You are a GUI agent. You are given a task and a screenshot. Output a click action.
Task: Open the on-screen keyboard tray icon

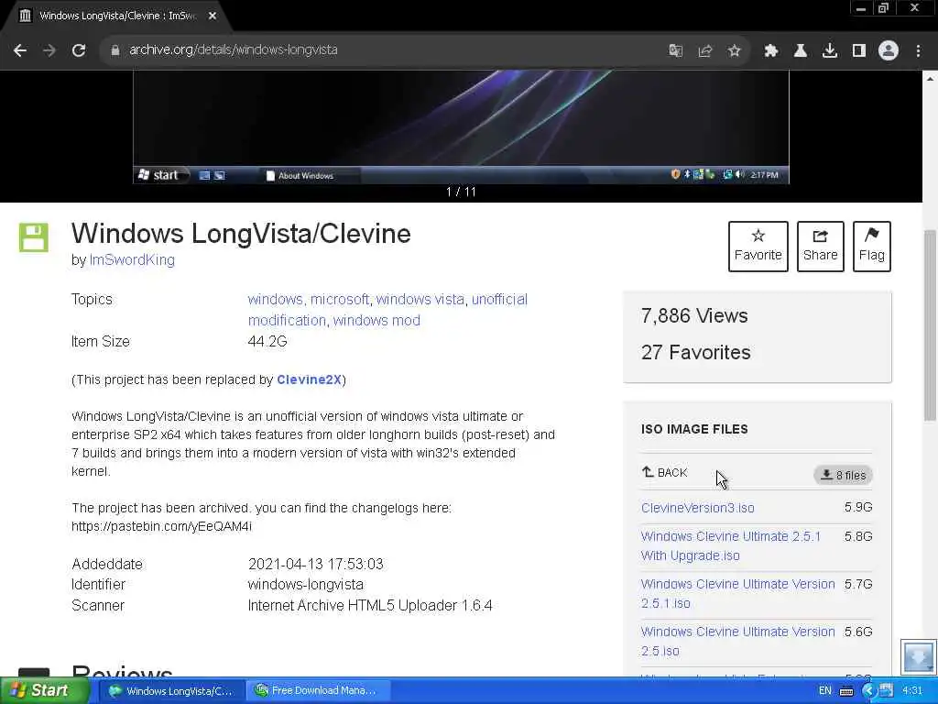(x=846, y=691)
